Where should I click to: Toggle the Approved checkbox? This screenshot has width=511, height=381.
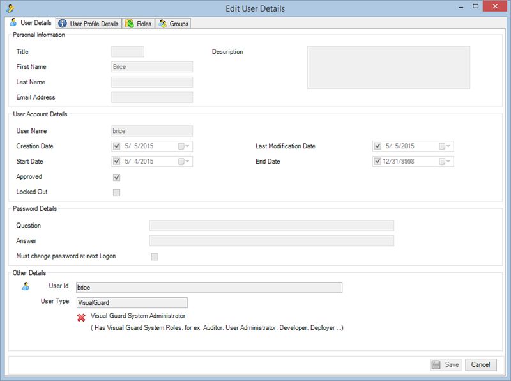click(x=117, y=177)
